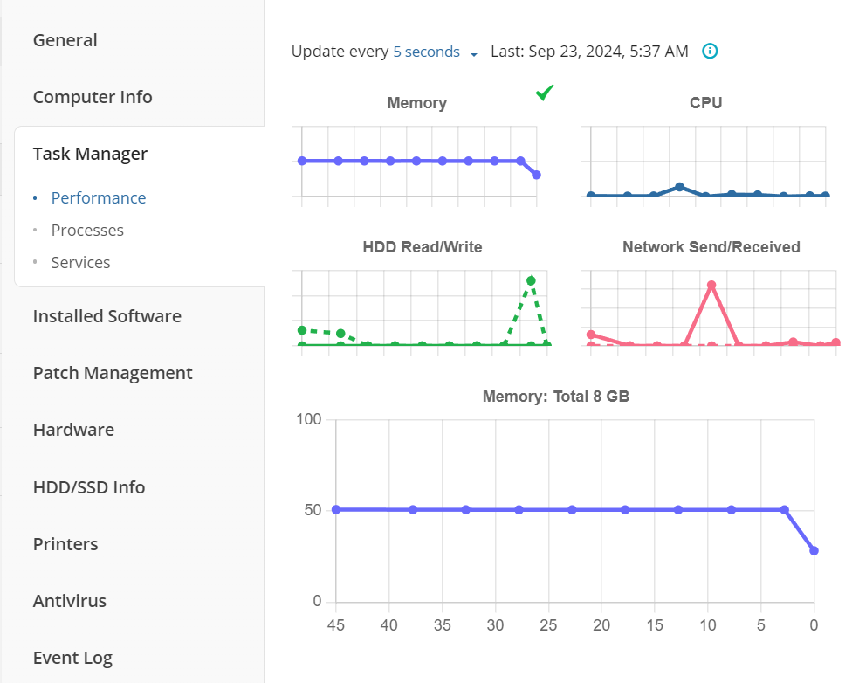Open the Computer Info section
Viewport: 866px width, 683px height.
click(x=93, y=97)
